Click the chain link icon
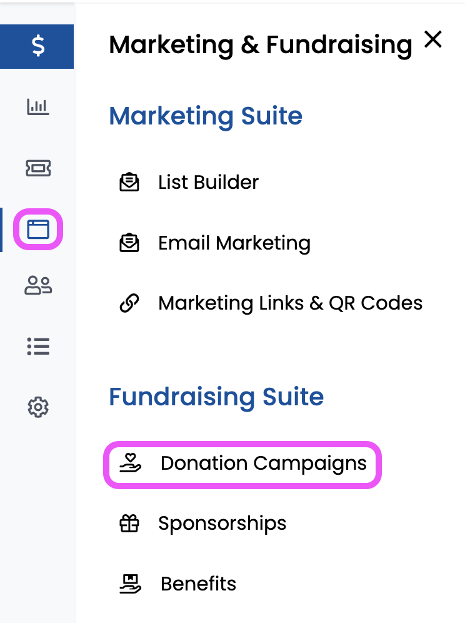465x623 pixels. click(x=129, y=304)
